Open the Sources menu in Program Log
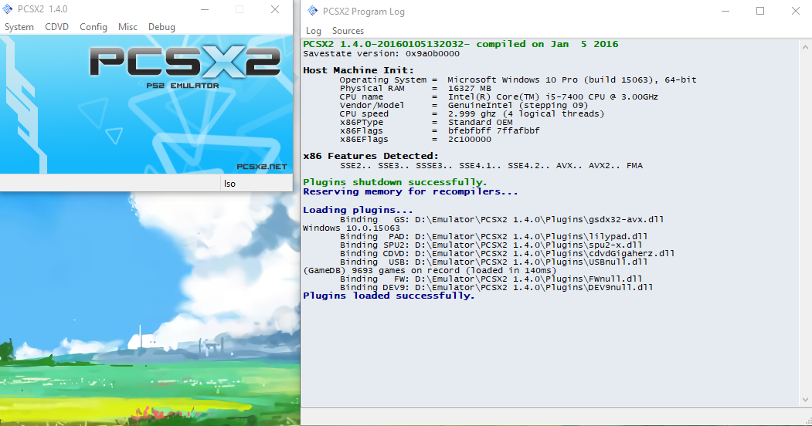Image resolution: width=812 pixels, height=426 pixels. tap(348, 31)
